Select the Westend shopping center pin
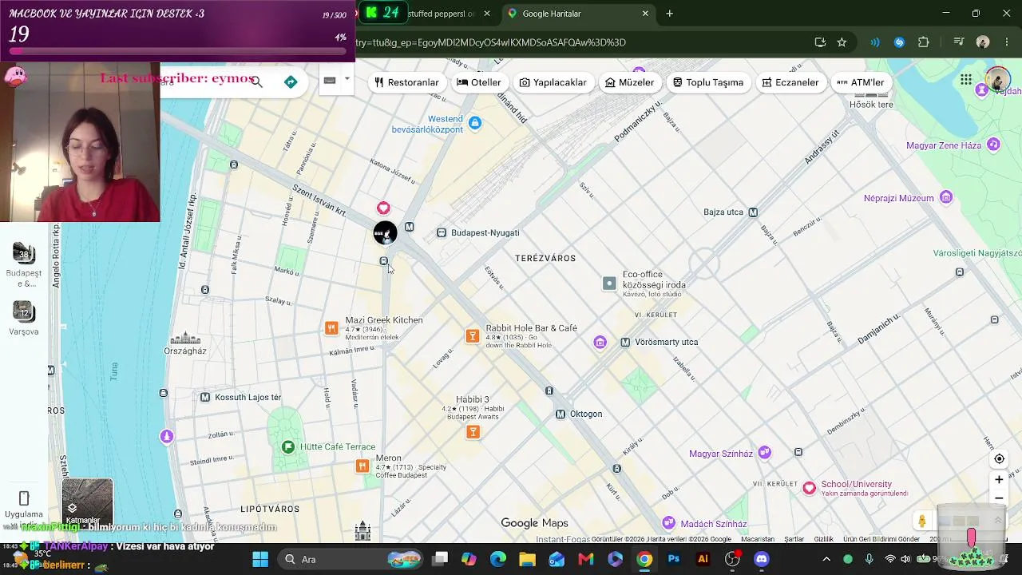Screen dimensions: 1022x575 click(x=475, y=122)
